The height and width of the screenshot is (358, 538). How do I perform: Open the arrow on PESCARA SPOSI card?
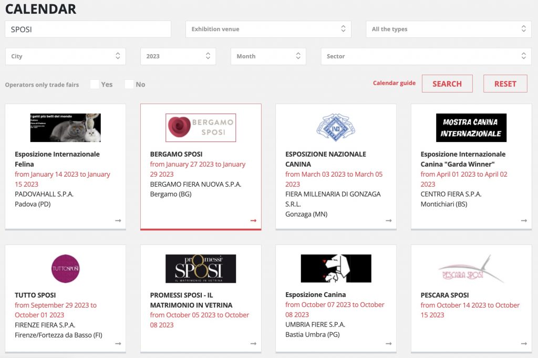coord(524,343)
